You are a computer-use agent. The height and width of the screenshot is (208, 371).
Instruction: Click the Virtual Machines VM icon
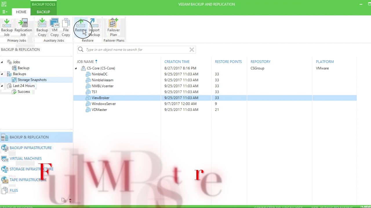5,159
